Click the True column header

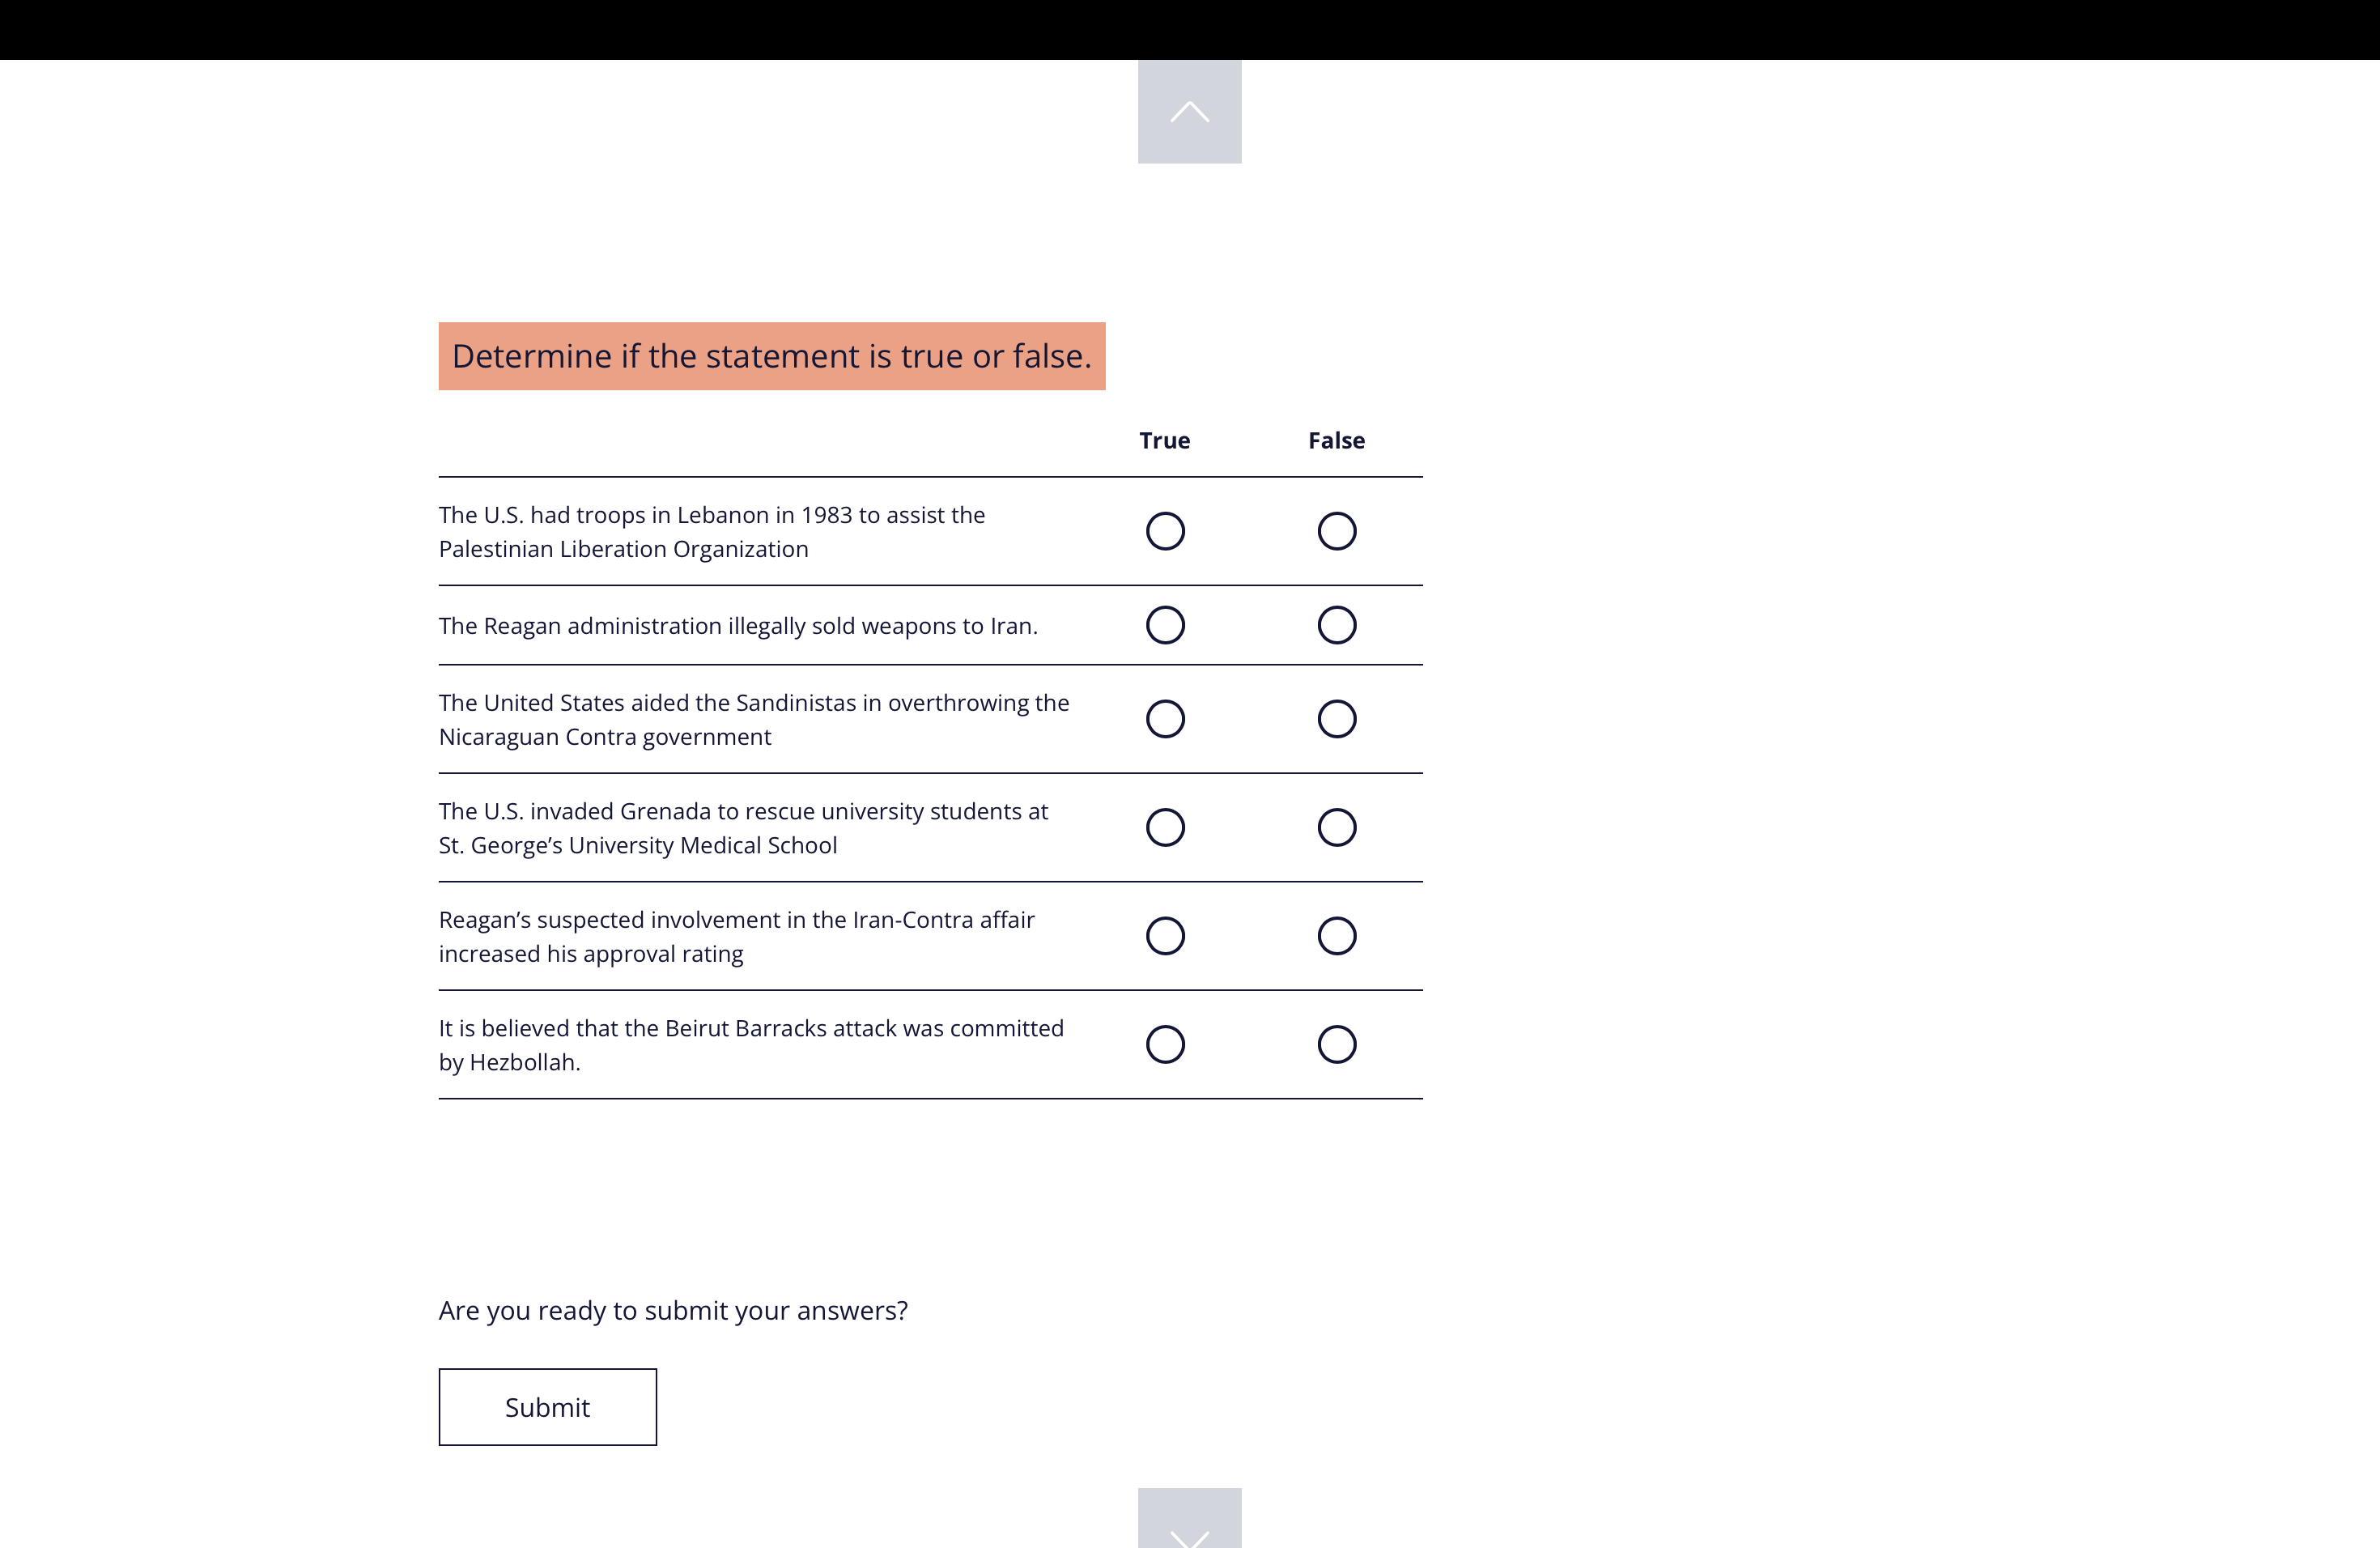pos(1164,441)
